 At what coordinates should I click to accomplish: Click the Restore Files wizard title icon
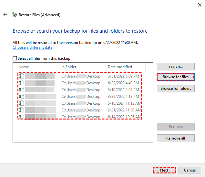point(14,15)
